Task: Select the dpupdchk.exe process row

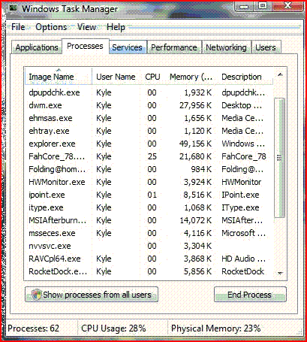Action: tap(149, 92)
